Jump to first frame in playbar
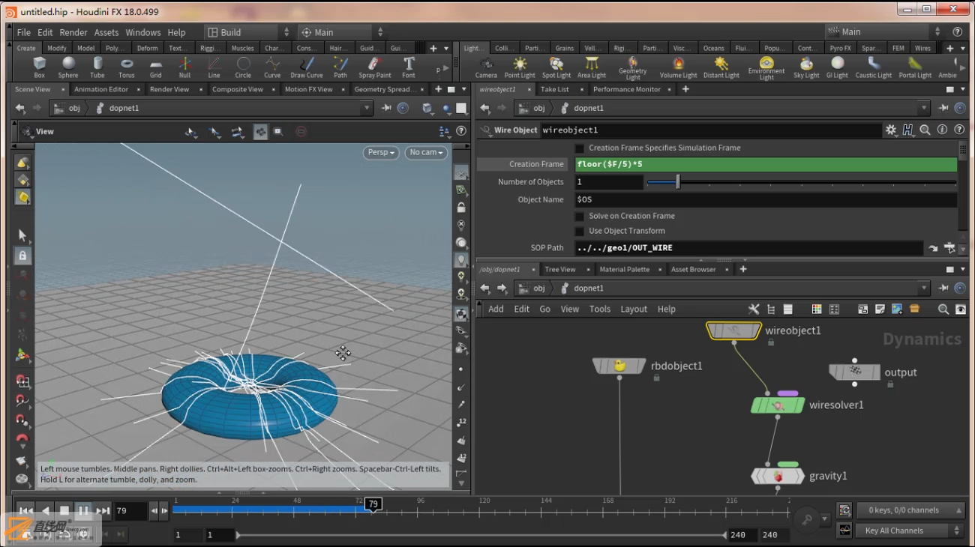This screenshot has height=547, width=975. (26, 511)
